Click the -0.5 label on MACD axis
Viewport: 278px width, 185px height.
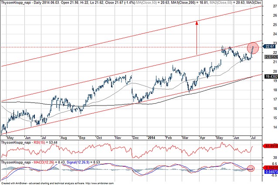(x=274, y=175)
